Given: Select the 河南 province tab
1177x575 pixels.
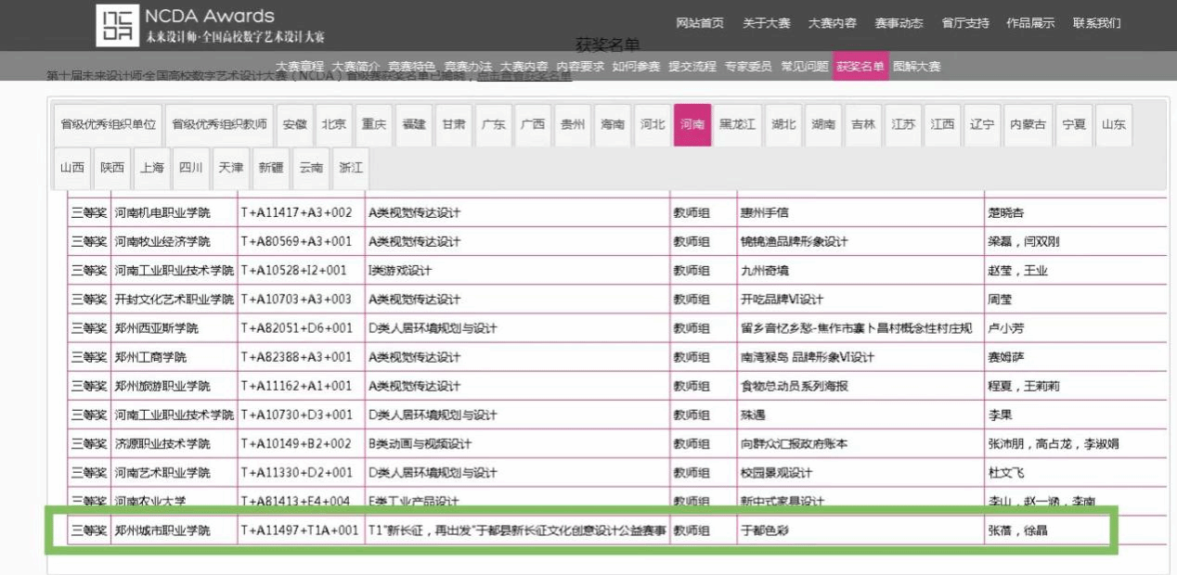Looking at the screenshot, I should coord(692,124).
